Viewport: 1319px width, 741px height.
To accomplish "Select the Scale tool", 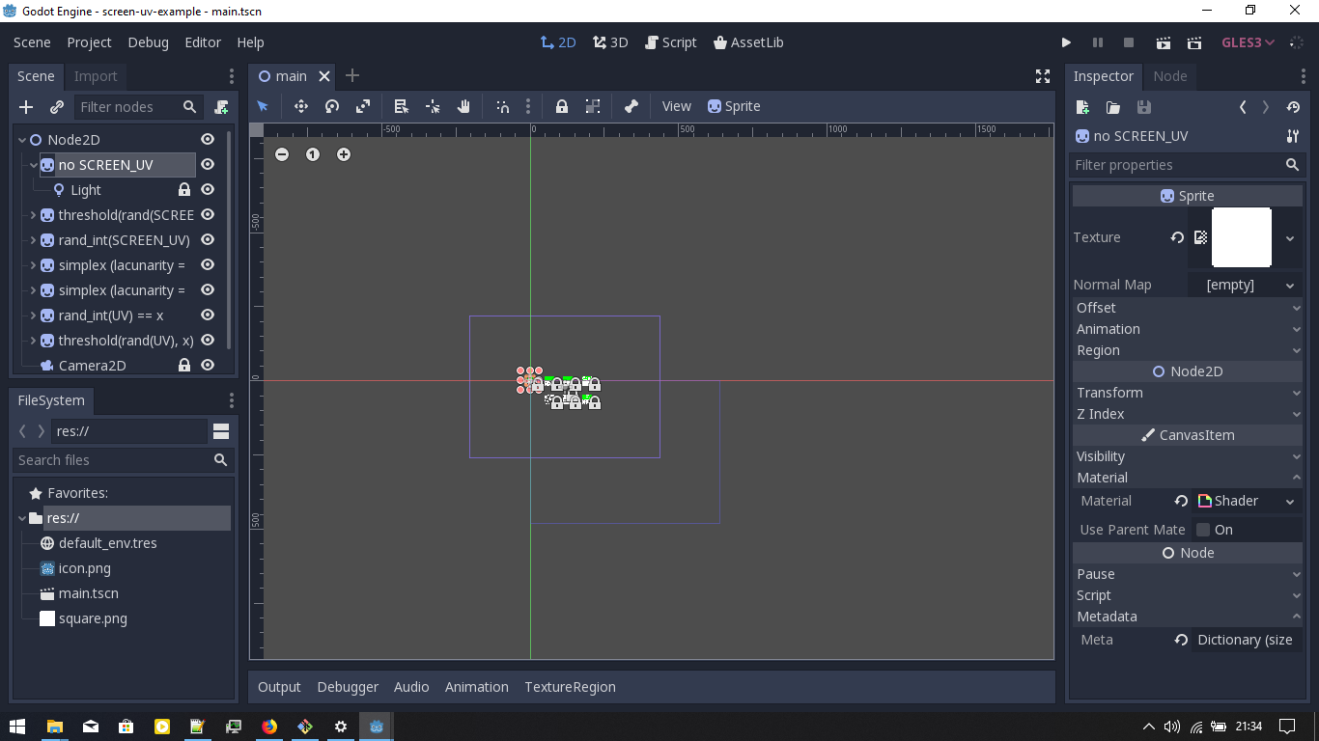I will (364, 106).
